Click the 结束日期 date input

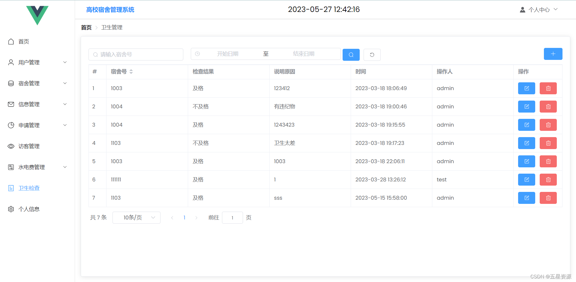coord(304,54)
